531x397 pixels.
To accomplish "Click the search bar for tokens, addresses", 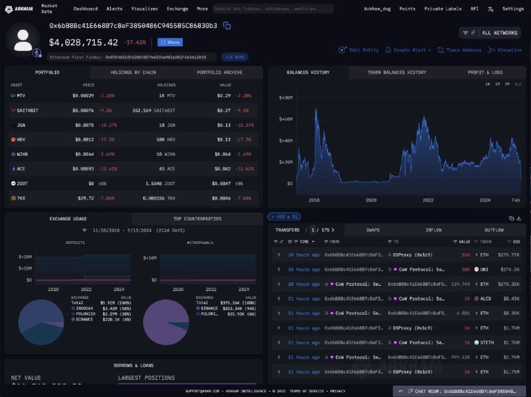I will [273, 9].
